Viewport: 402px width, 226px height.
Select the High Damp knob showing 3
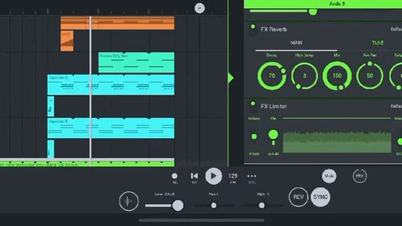click(304, 75)
